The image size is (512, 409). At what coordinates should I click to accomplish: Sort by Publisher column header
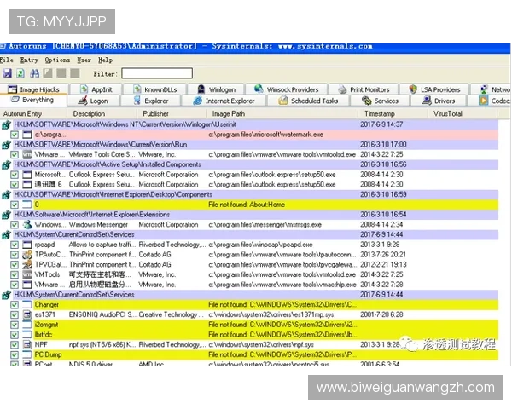(172, 114)
